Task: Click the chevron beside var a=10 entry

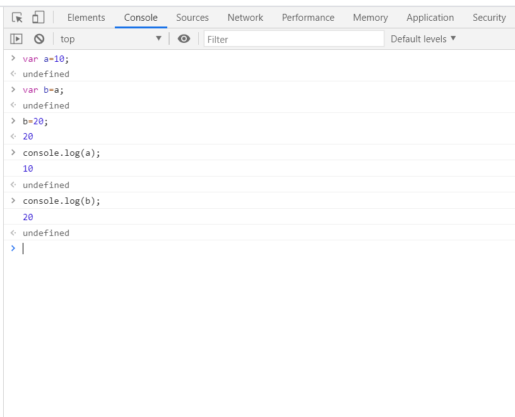Action: pos(13,58)
